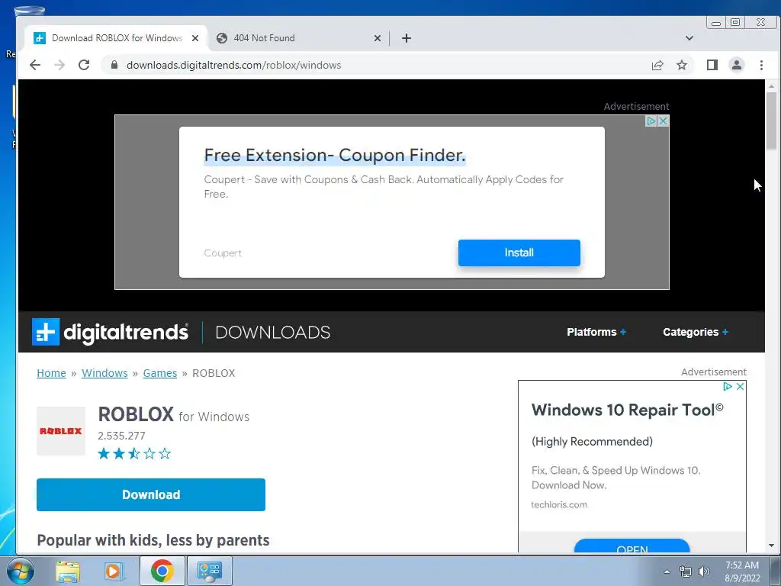781x586 pixels.
Task: Switch to the Download ROBLOX for Windows tab
Action: pos(117,38)
